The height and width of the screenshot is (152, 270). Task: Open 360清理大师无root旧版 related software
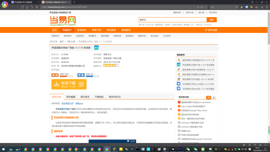[x=198, y=84]
